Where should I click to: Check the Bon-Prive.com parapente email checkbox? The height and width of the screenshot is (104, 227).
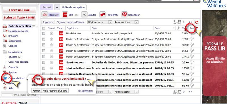[x=44, y=33]
